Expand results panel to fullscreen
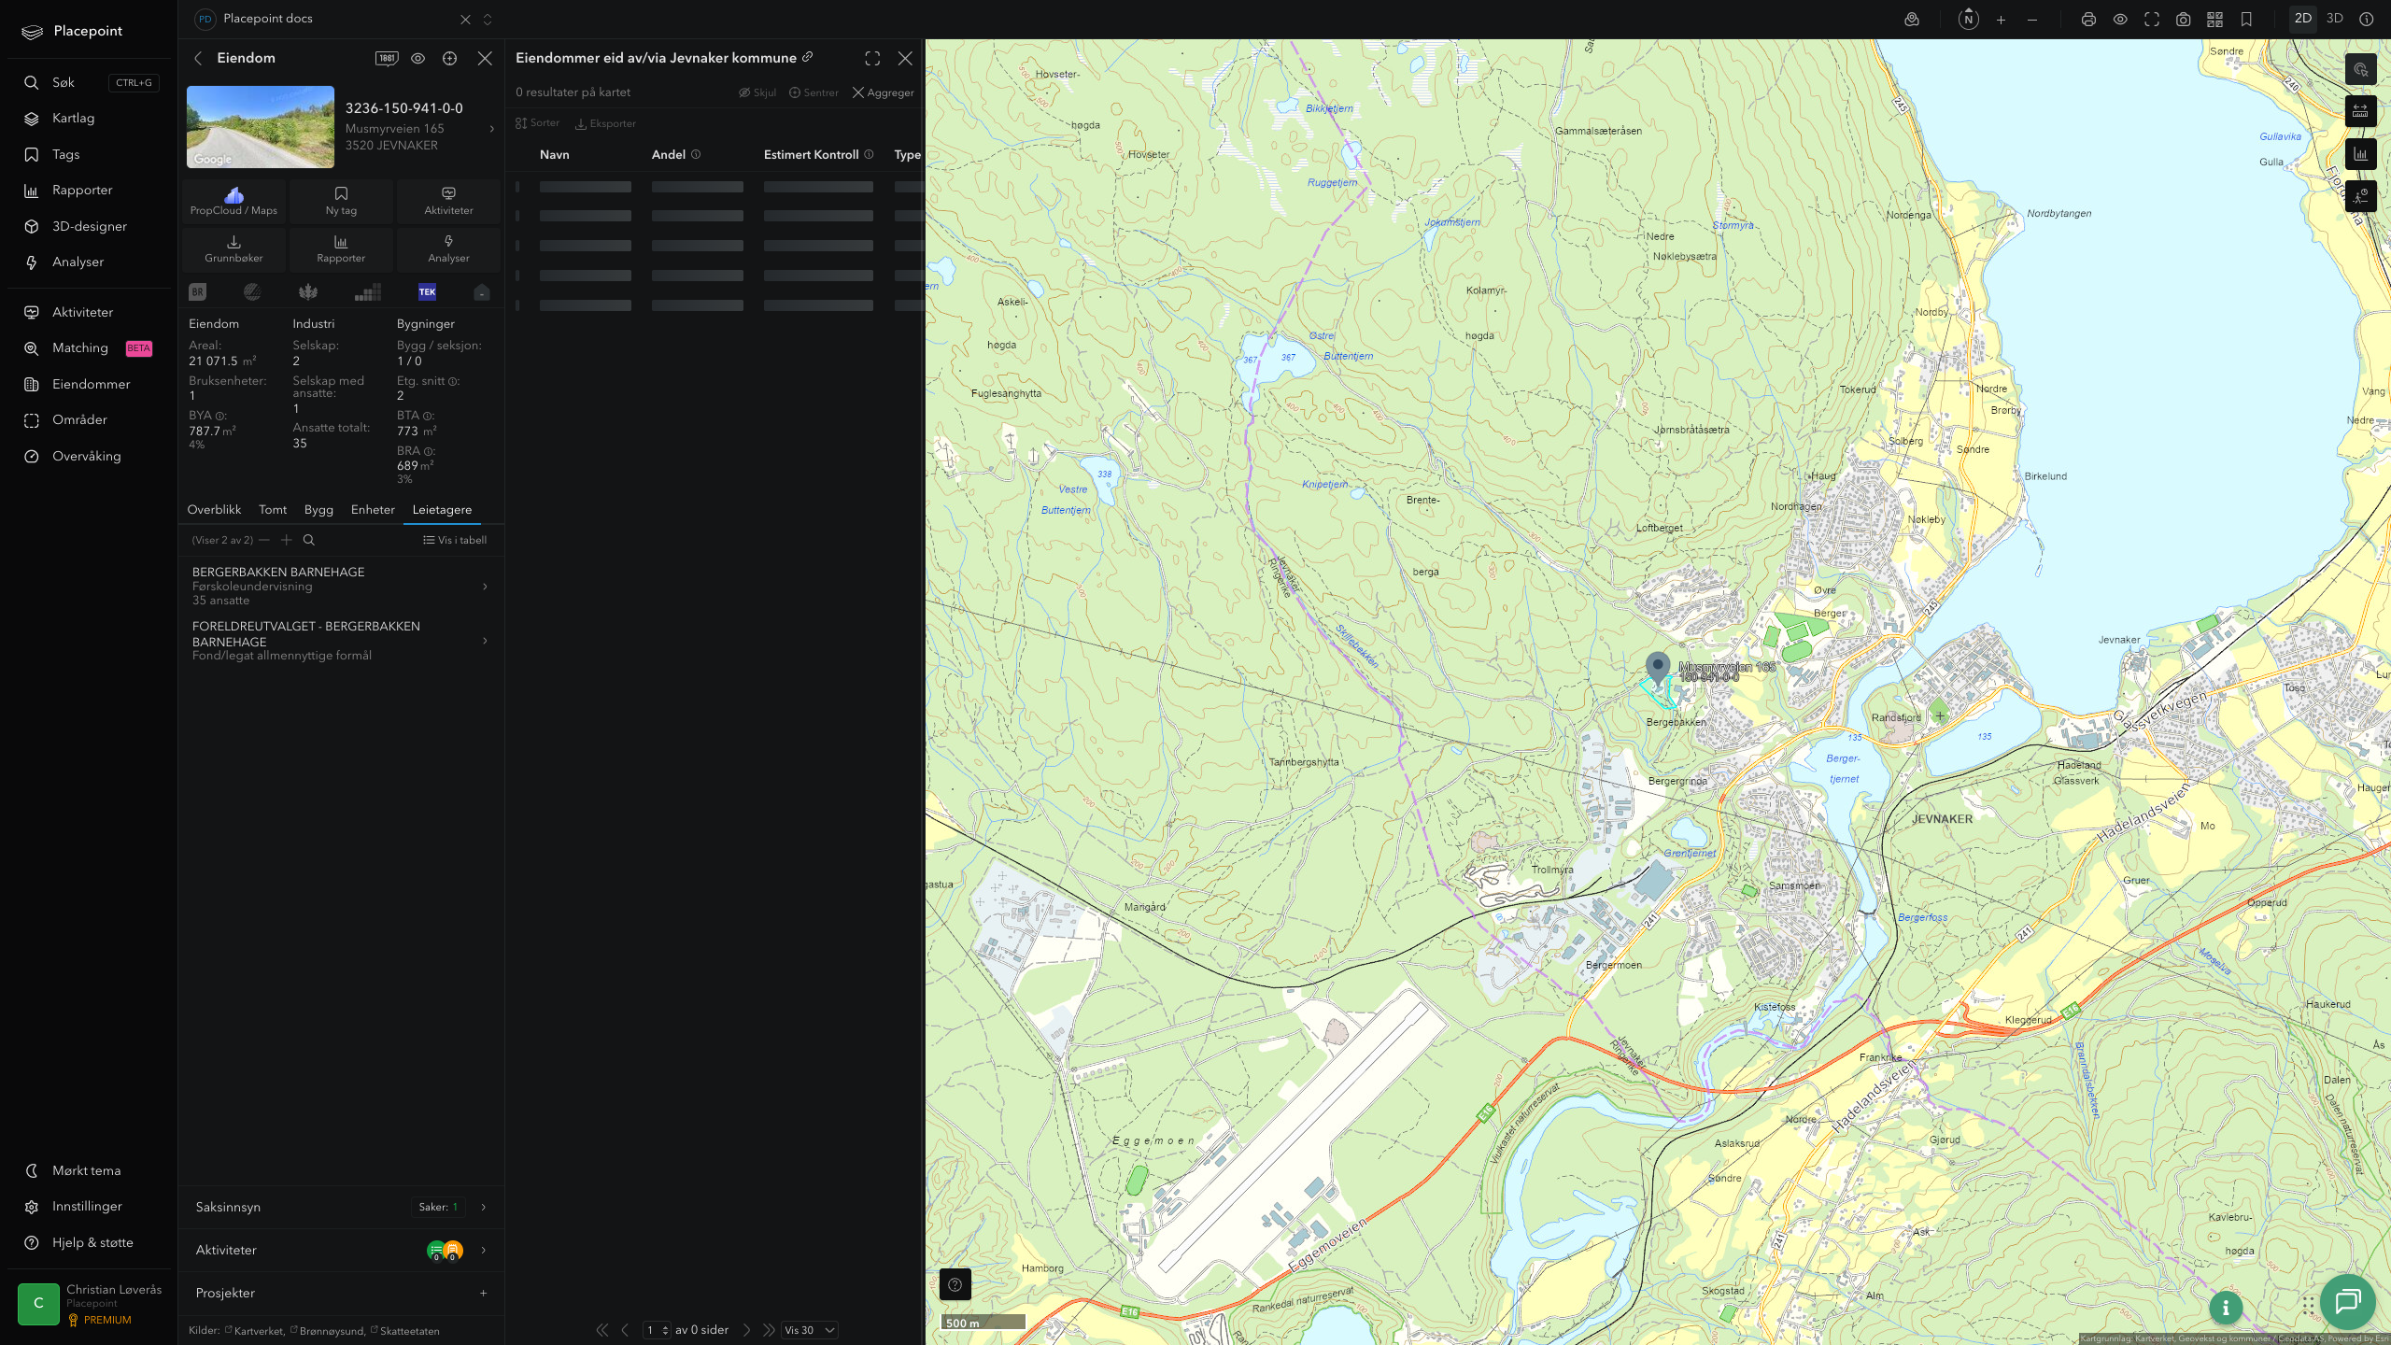Screen dimensions: 2391x1345 point(872,58)
